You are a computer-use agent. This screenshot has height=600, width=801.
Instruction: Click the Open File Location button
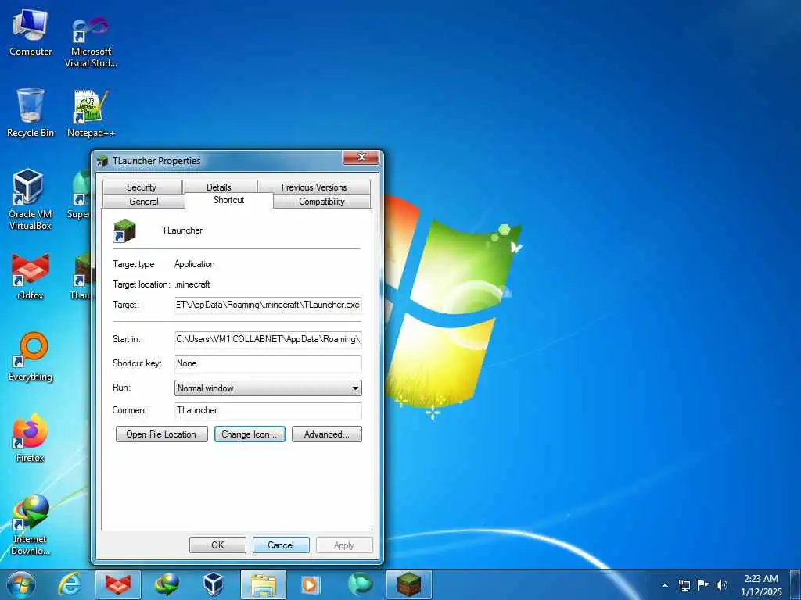161,434
